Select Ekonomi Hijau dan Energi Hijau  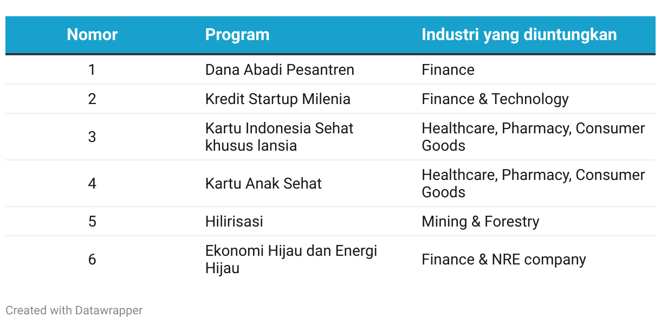point(291,259)
